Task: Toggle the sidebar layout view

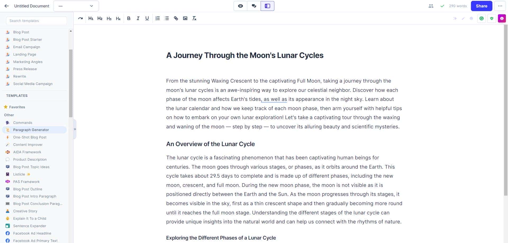Action: [267, 6]
